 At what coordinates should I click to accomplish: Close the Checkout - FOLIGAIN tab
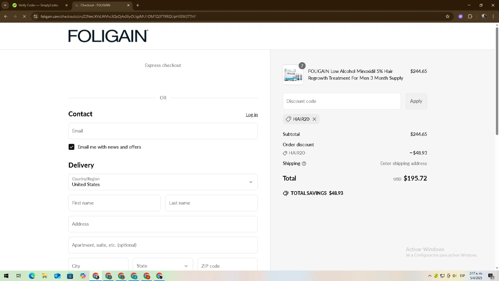click(128, 5)
